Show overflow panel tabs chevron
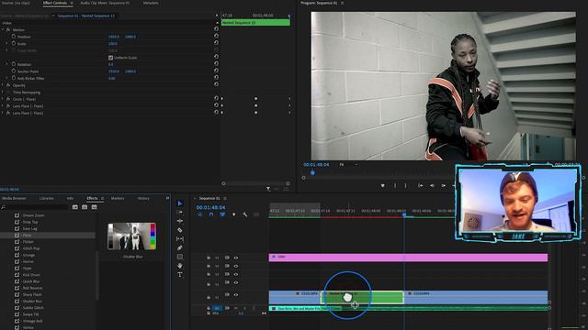Viewport: 588px width, 330px height. point(167,198)
